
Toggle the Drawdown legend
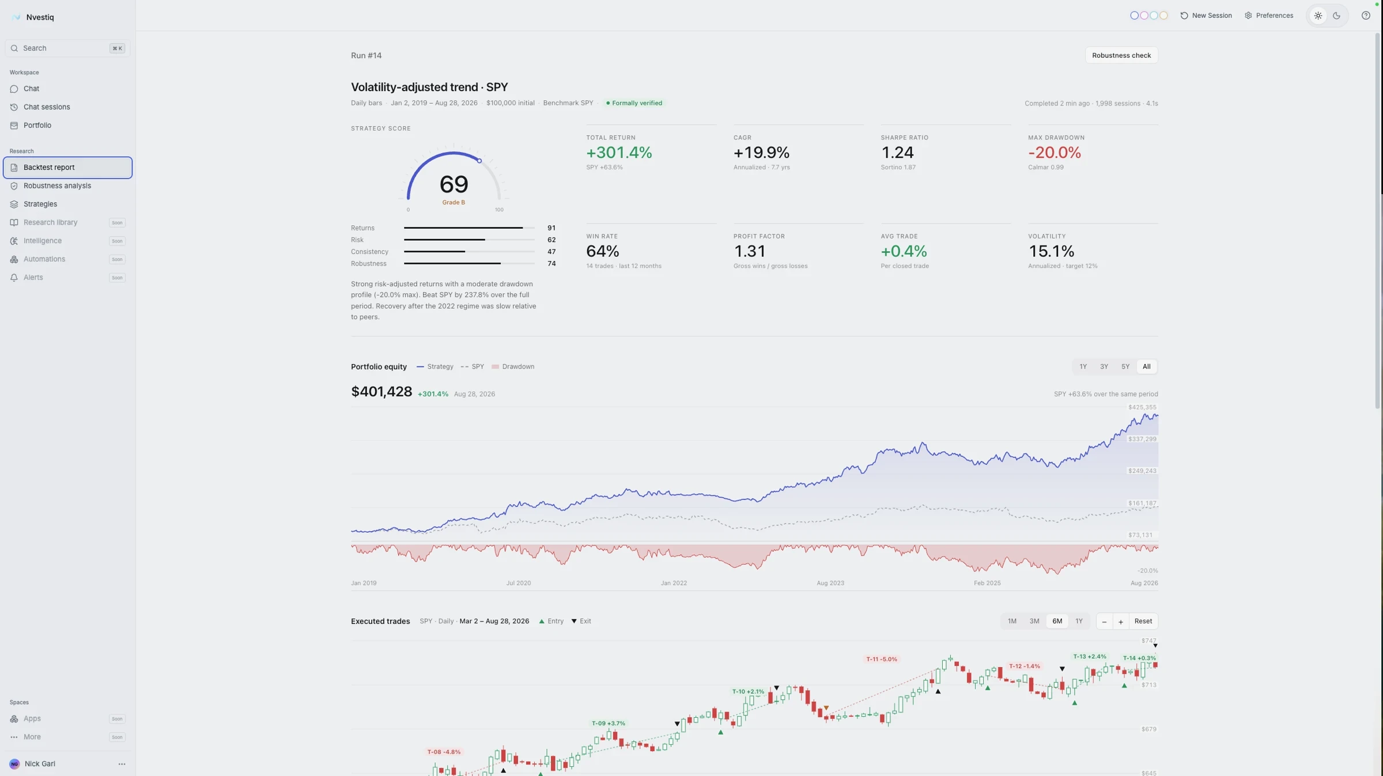pyautogui.click(x=513, y=367)
